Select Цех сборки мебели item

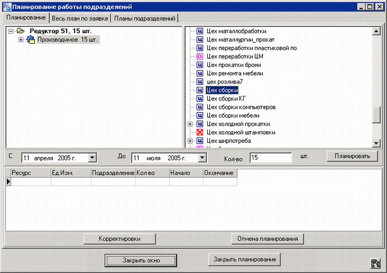click(x=233, y=115)
